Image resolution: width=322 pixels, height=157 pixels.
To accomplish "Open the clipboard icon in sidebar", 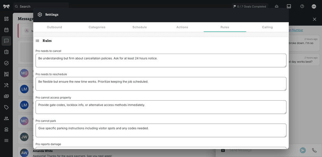I will point(6,52).
